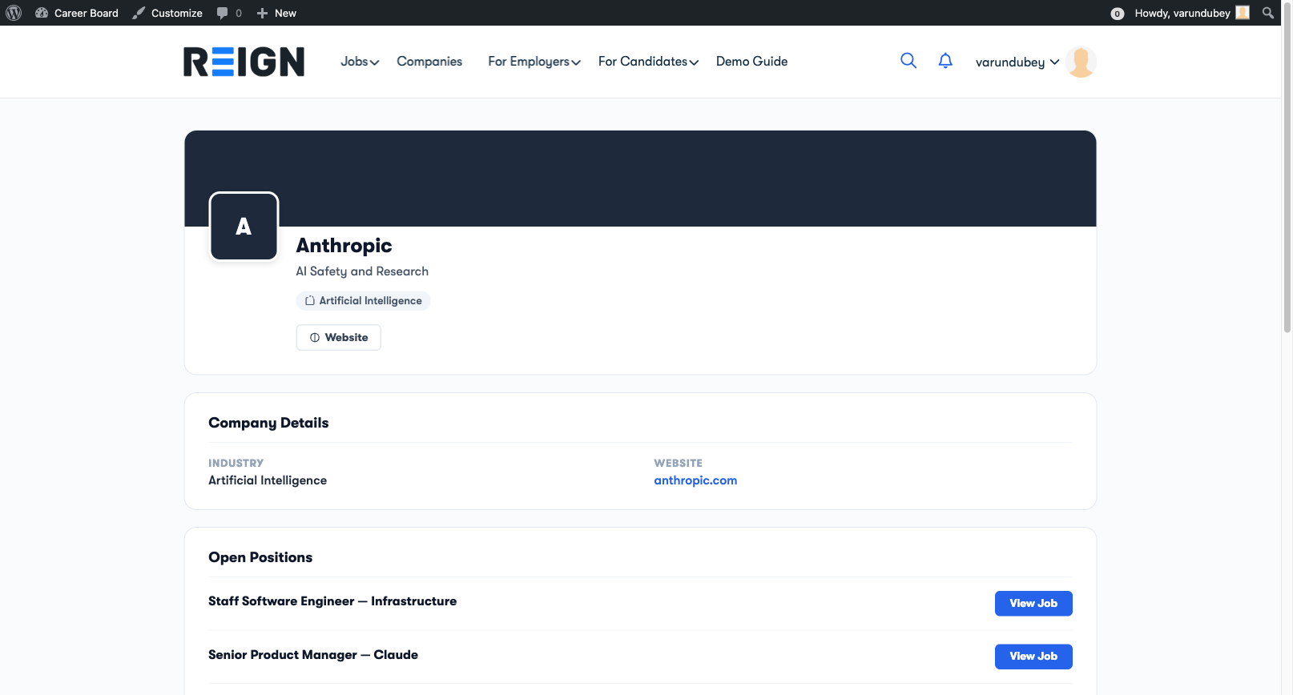The height and width of the screenshot is (695, 1293).
Task: Open Career Board dashboard link
Action: click(x=77, y=13)
